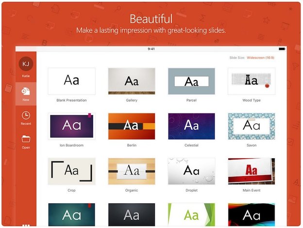
Task: Select the New presentation icon in sidebar
Action: point(26,91)
